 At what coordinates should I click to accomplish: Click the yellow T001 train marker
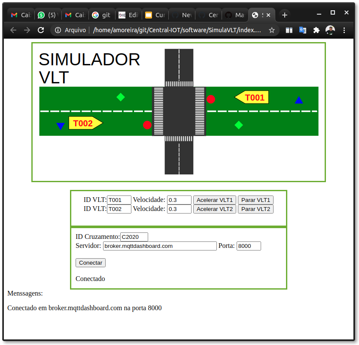[252, 98]
